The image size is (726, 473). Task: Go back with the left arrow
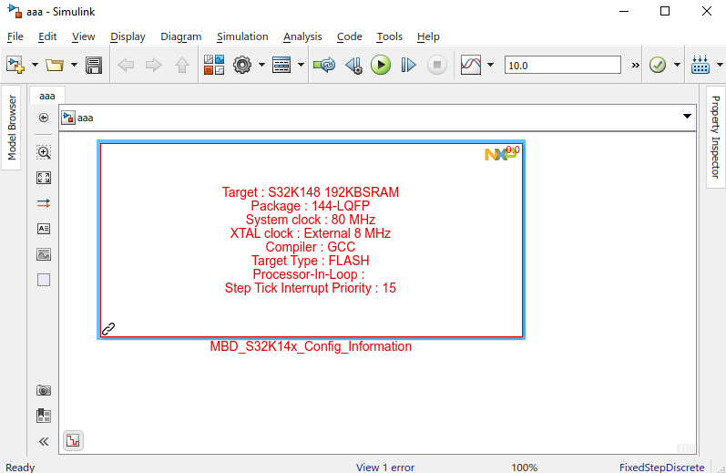[x=126, y=65]
